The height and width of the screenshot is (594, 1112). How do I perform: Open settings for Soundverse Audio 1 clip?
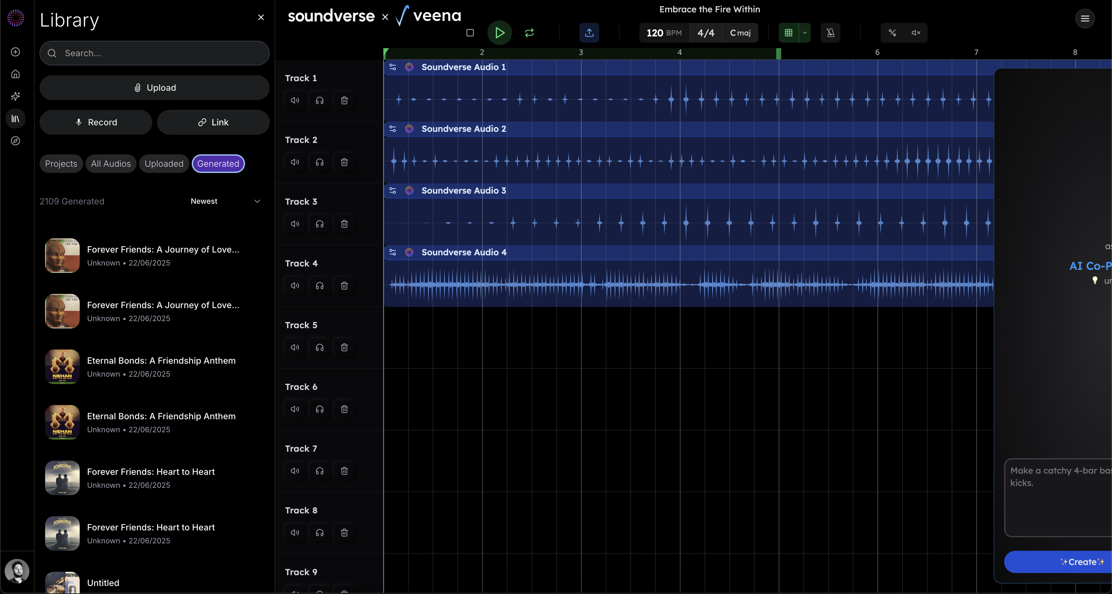[393, 67]
